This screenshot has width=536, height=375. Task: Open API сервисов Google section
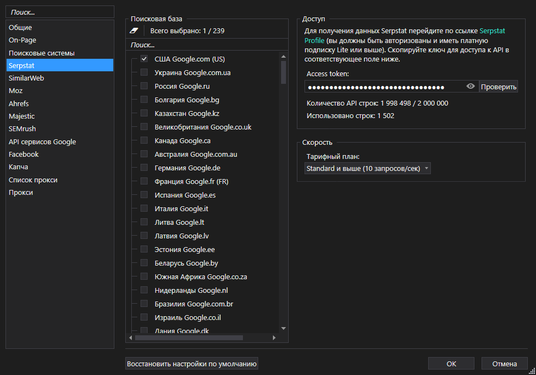click(x=60, y=142)
